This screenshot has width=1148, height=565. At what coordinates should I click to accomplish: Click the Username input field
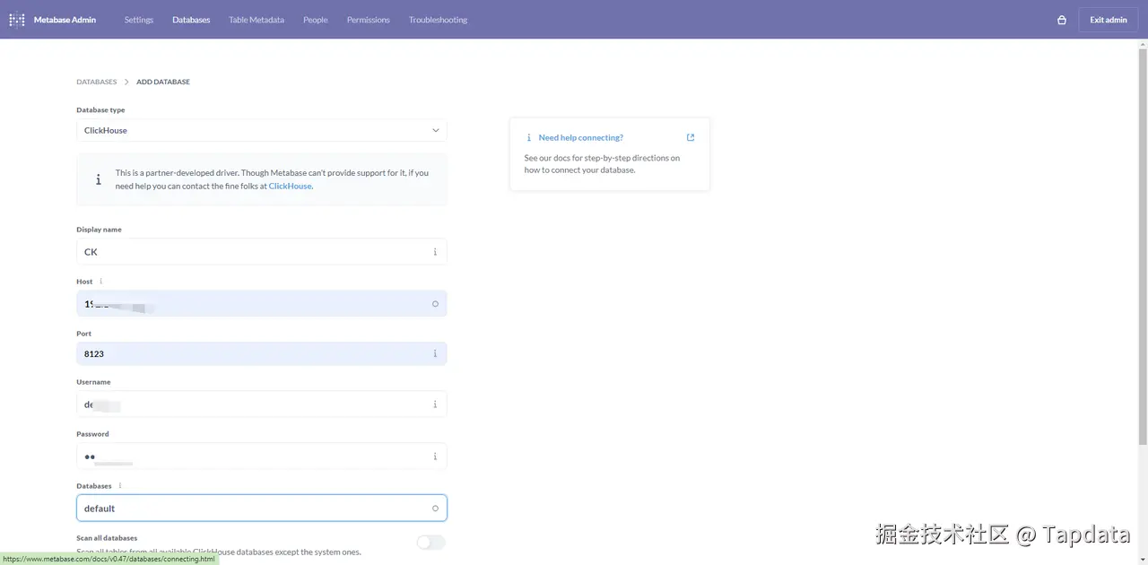[261, 404]
